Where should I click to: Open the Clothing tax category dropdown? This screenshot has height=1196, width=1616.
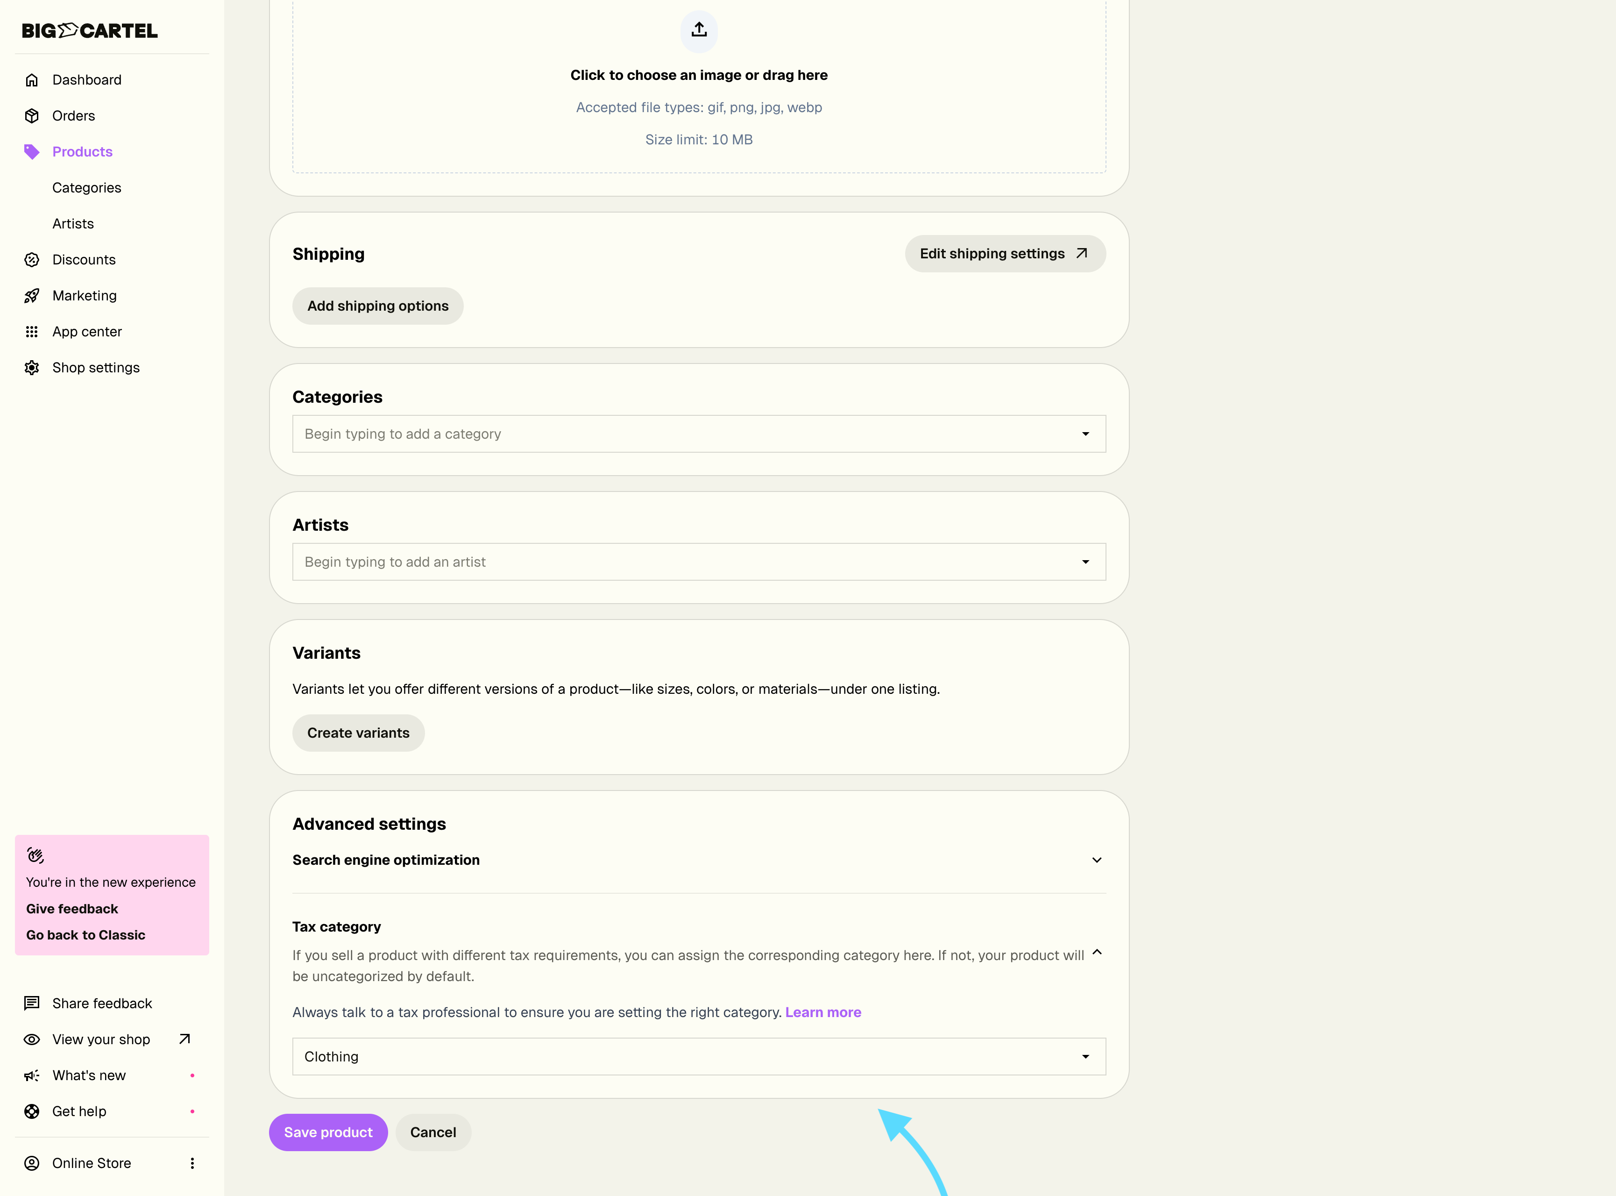pyautogui.click(x=698, y=1056)
